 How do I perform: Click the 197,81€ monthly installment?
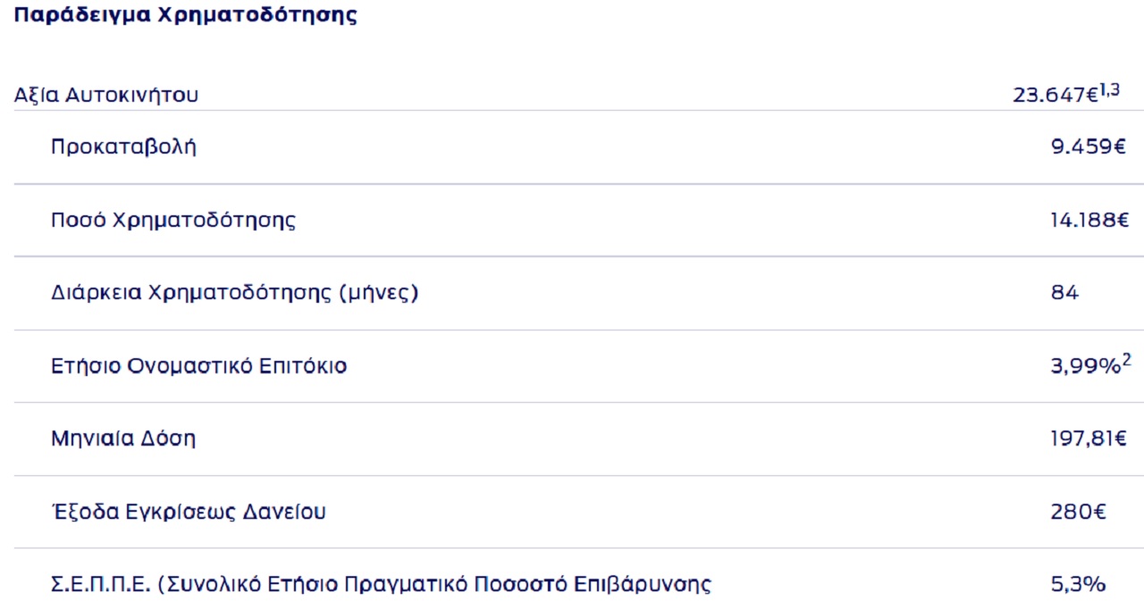pyautogui.click(x=1089, y=439)
